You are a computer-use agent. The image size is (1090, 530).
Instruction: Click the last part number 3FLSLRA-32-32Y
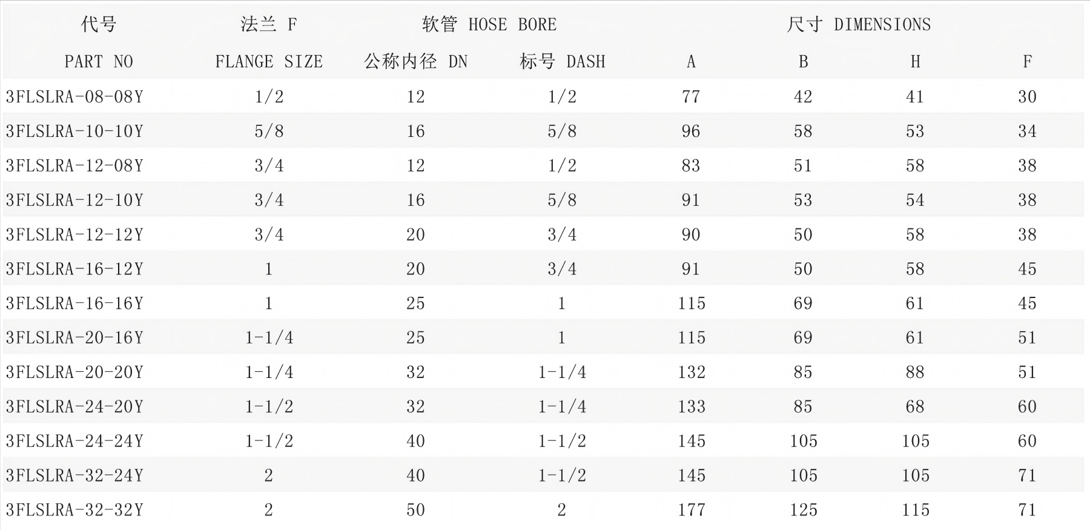pos(74,510)
